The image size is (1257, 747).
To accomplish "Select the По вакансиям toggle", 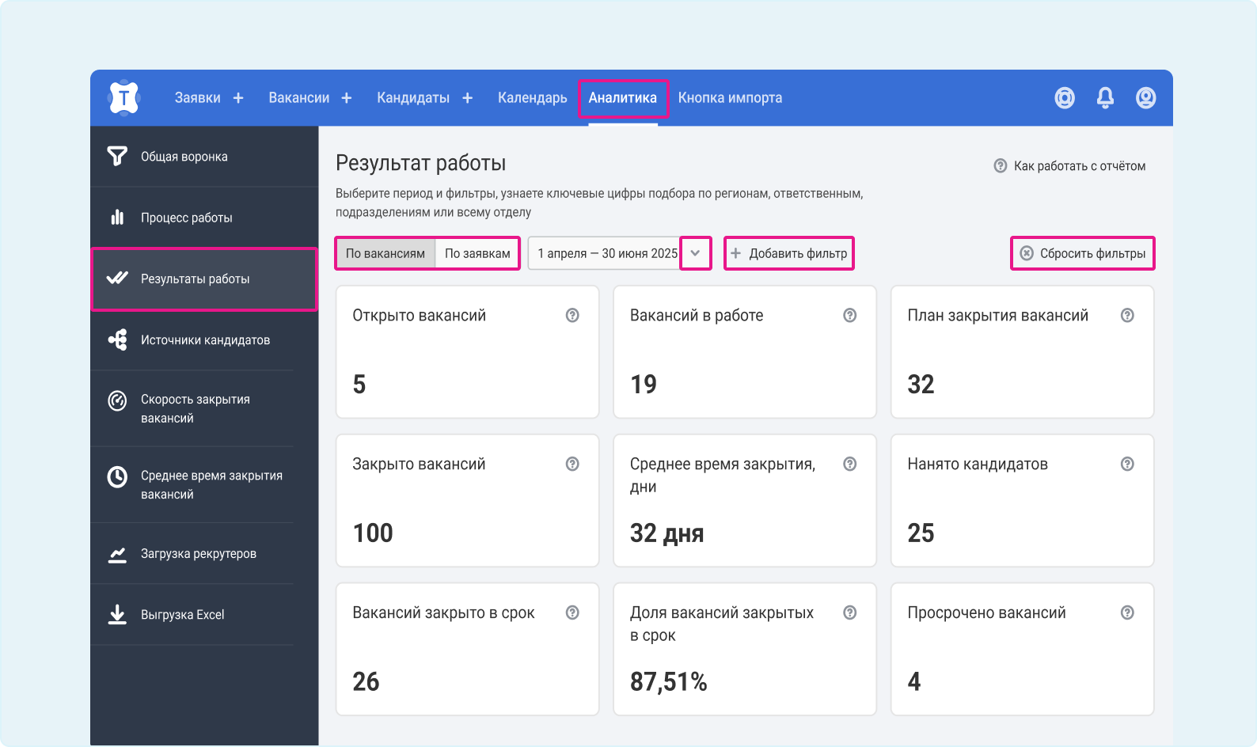I will pos(385,254).
